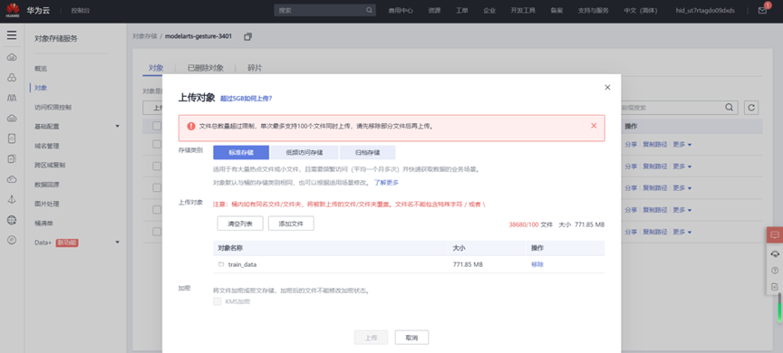Screen dimensions: 783x353
Task: Click the magnifier in the object prefix search
Action: click(729, 107)
